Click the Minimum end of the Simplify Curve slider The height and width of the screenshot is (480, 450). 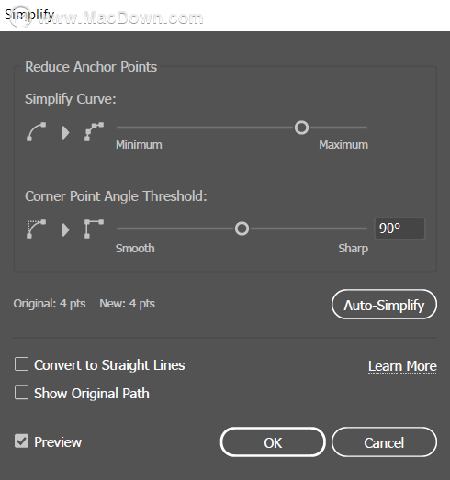pos(139,145)
